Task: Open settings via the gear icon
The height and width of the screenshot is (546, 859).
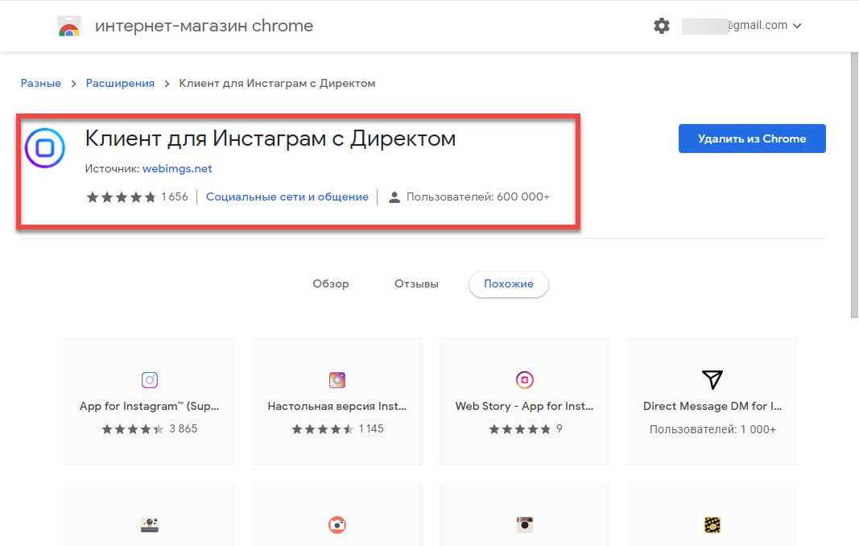Action: tap(661, 26)
